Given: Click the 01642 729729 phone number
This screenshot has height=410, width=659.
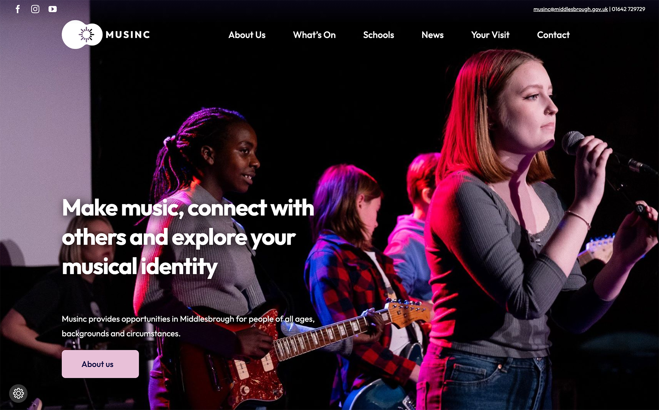Looking at the screenshot, I should [x=628, y=9].
